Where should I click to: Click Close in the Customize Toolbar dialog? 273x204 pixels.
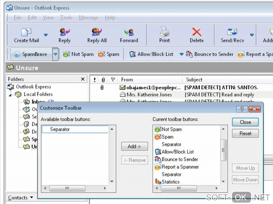(245, 122)
